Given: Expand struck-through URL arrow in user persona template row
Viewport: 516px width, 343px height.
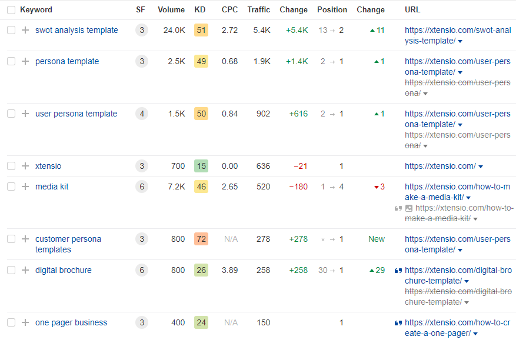Looking at the screenshot, I should tap(425, 146).
